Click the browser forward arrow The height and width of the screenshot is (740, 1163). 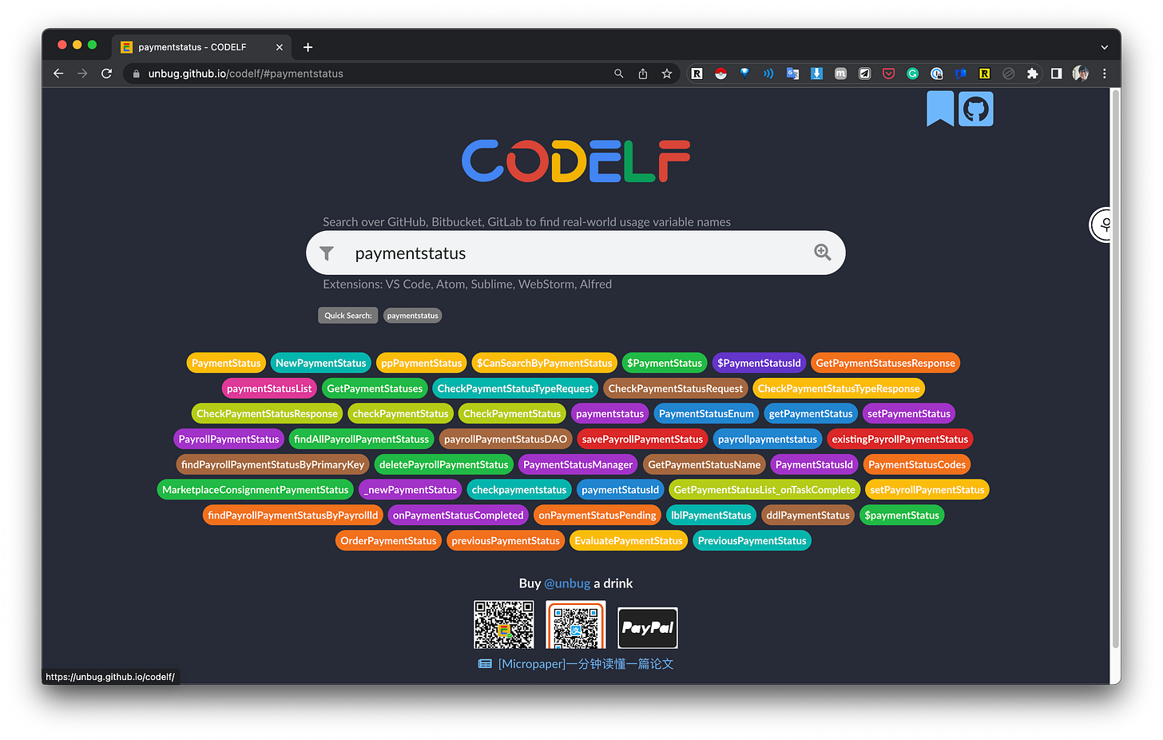click(x=82, y=74)
